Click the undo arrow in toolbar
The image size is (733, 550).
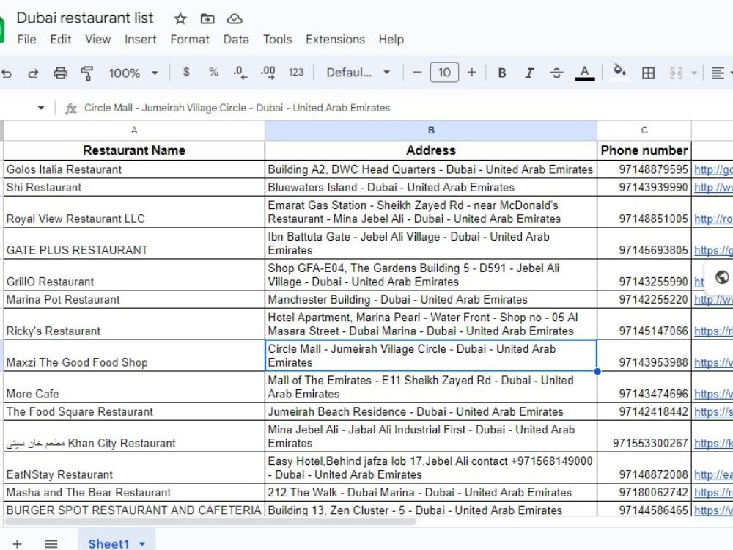[6, 73]
